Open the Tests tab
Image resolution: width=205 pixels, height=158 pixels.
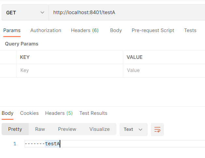[x=190, y=30]
